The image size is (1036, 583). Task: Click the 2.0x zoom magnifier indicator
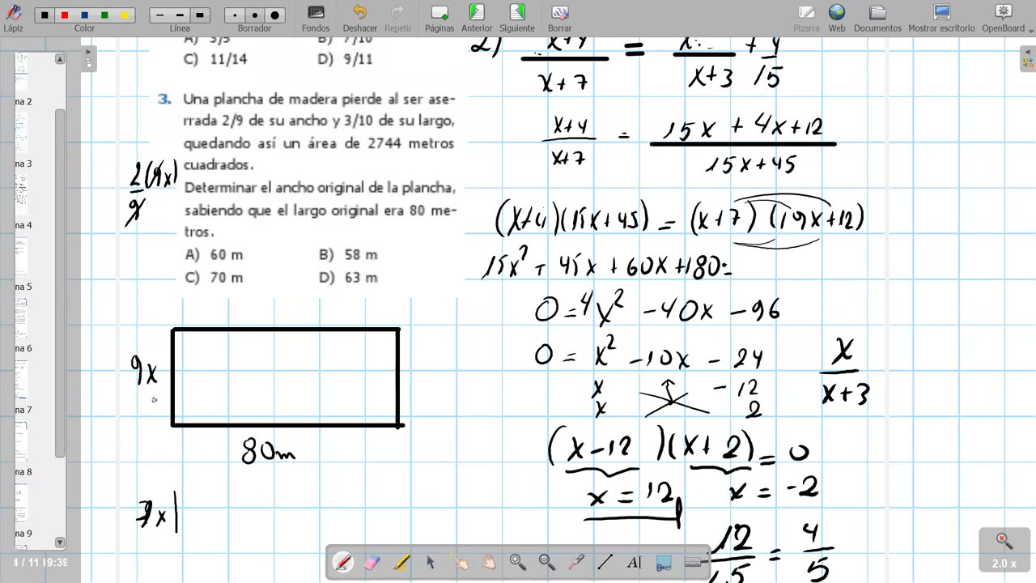pyautogui.click(x=1004, y=551)
